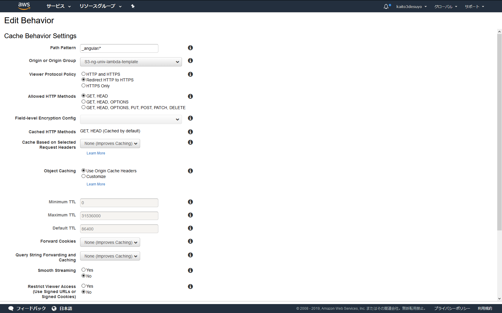Select GET, HEAD allowed methods
The image size is (502, 313).
point(84,96)
